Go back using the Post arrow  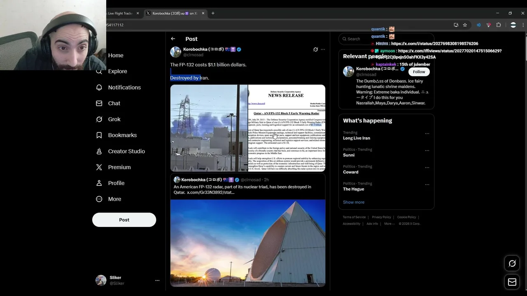pos(173,39)
